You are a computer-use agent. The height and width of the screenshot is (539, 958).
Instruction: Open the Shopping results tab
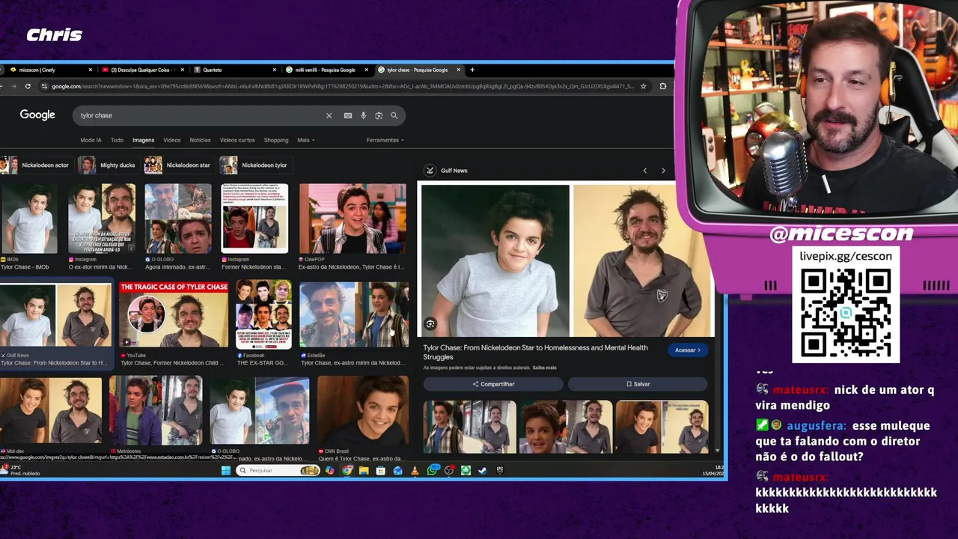click(275, 140)
